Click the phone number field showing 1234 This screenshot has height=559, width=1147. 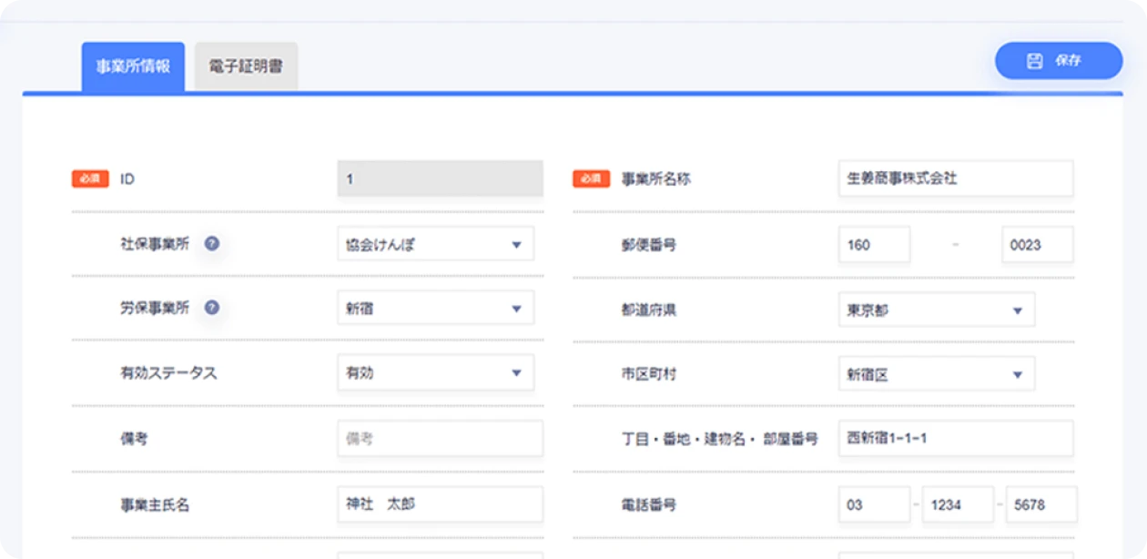[957, 504]
